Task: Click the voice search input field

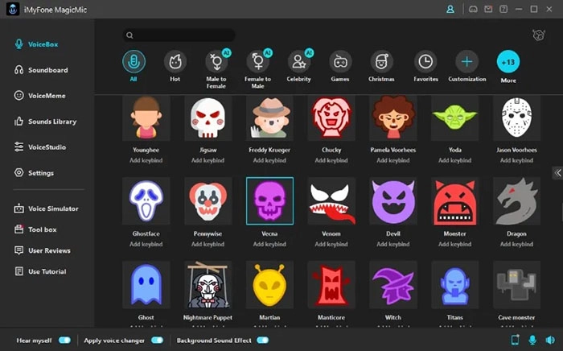Action: point(179,35)
